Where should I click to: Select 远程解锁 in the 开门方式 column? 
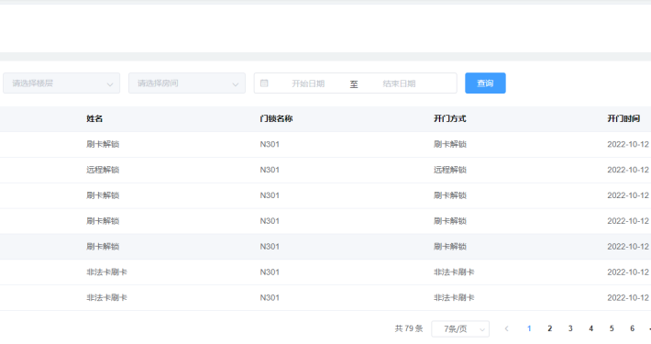[x=450, y=170]
